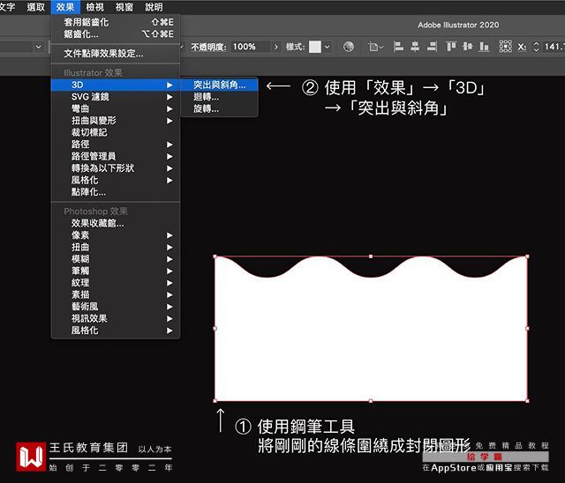Align objects to horizontal left
This screenshot has height=483, width=565.
[398, 47]
